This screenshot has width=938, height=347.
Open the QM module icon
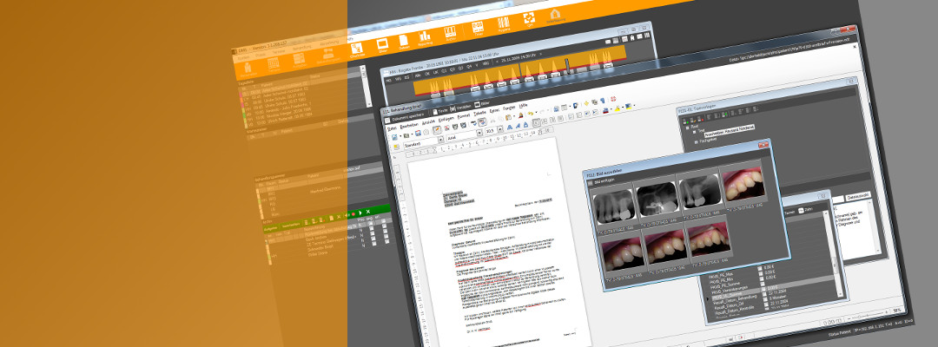pyautogui.click(x=530, y=20)
